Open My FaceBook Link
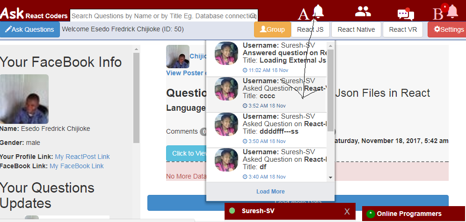The height and width of the screenshot is (222, 466). [x=77, y=166]
